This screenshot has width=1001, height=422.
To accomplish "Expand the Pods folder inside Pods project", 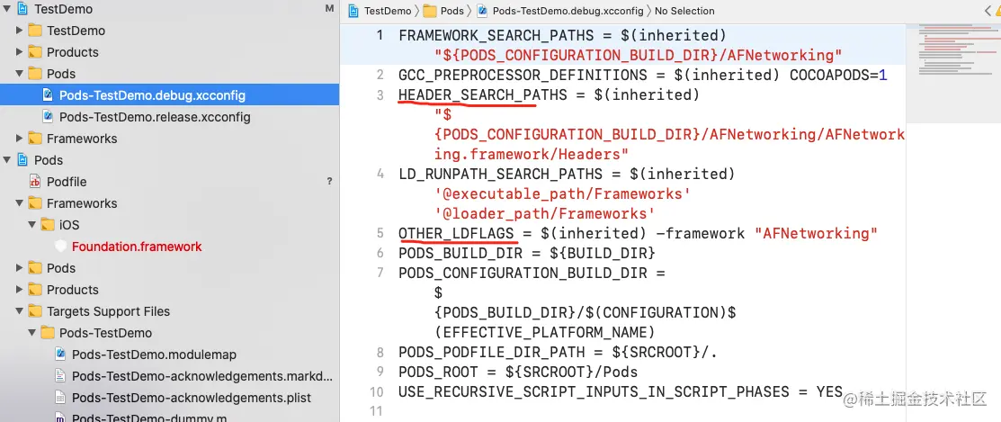I will 19,268.
